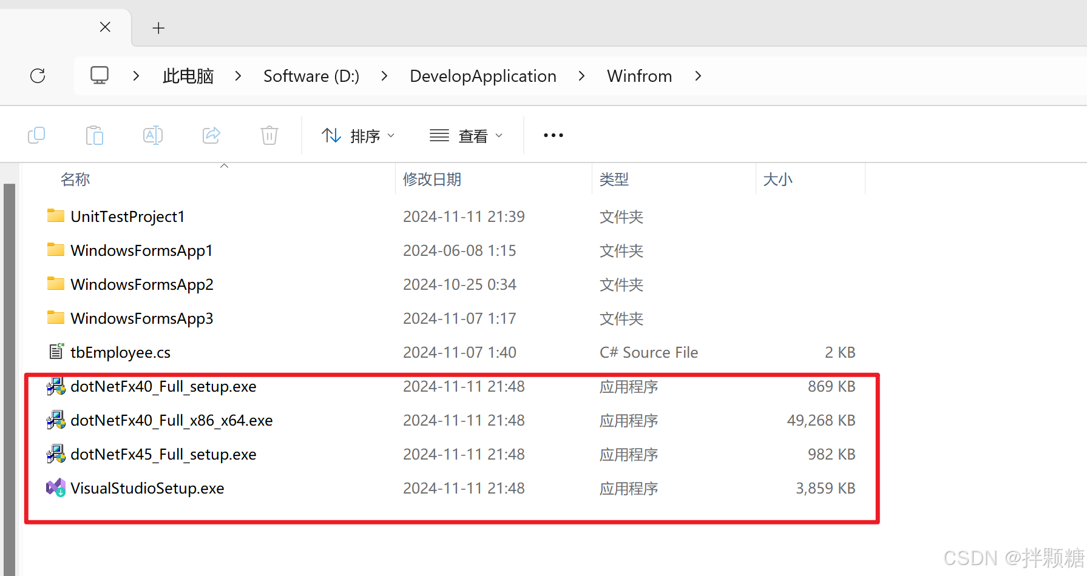Click date 2024-11-11 21:39 cell
Screen dimensions: 1087x576
(x=464, y=216)
